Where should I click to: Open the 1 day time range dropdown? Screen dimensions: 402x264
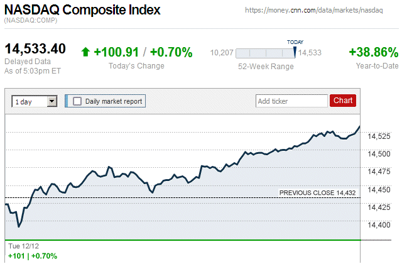click(35, 101)
